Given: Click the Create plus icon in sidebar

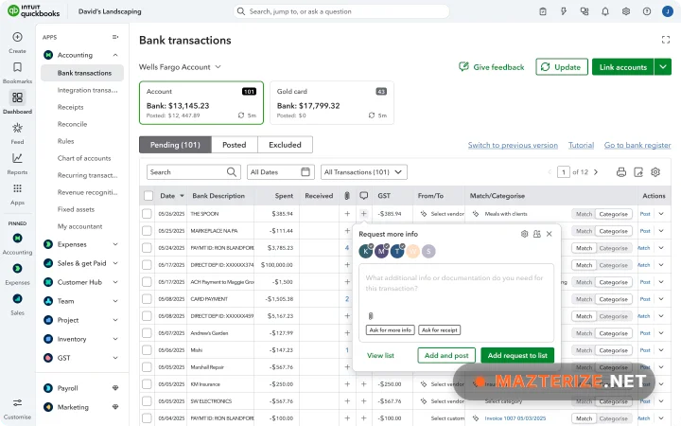Looking at the screenshot, I should pos(17,37).
